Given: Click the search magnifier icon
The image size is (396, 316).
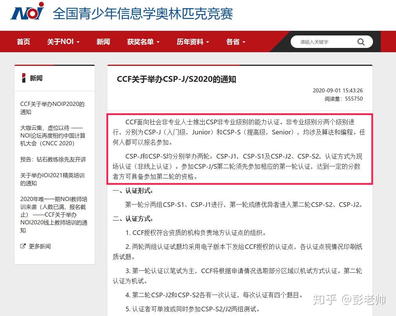Looking at the screenshot, I should (361, 41).
